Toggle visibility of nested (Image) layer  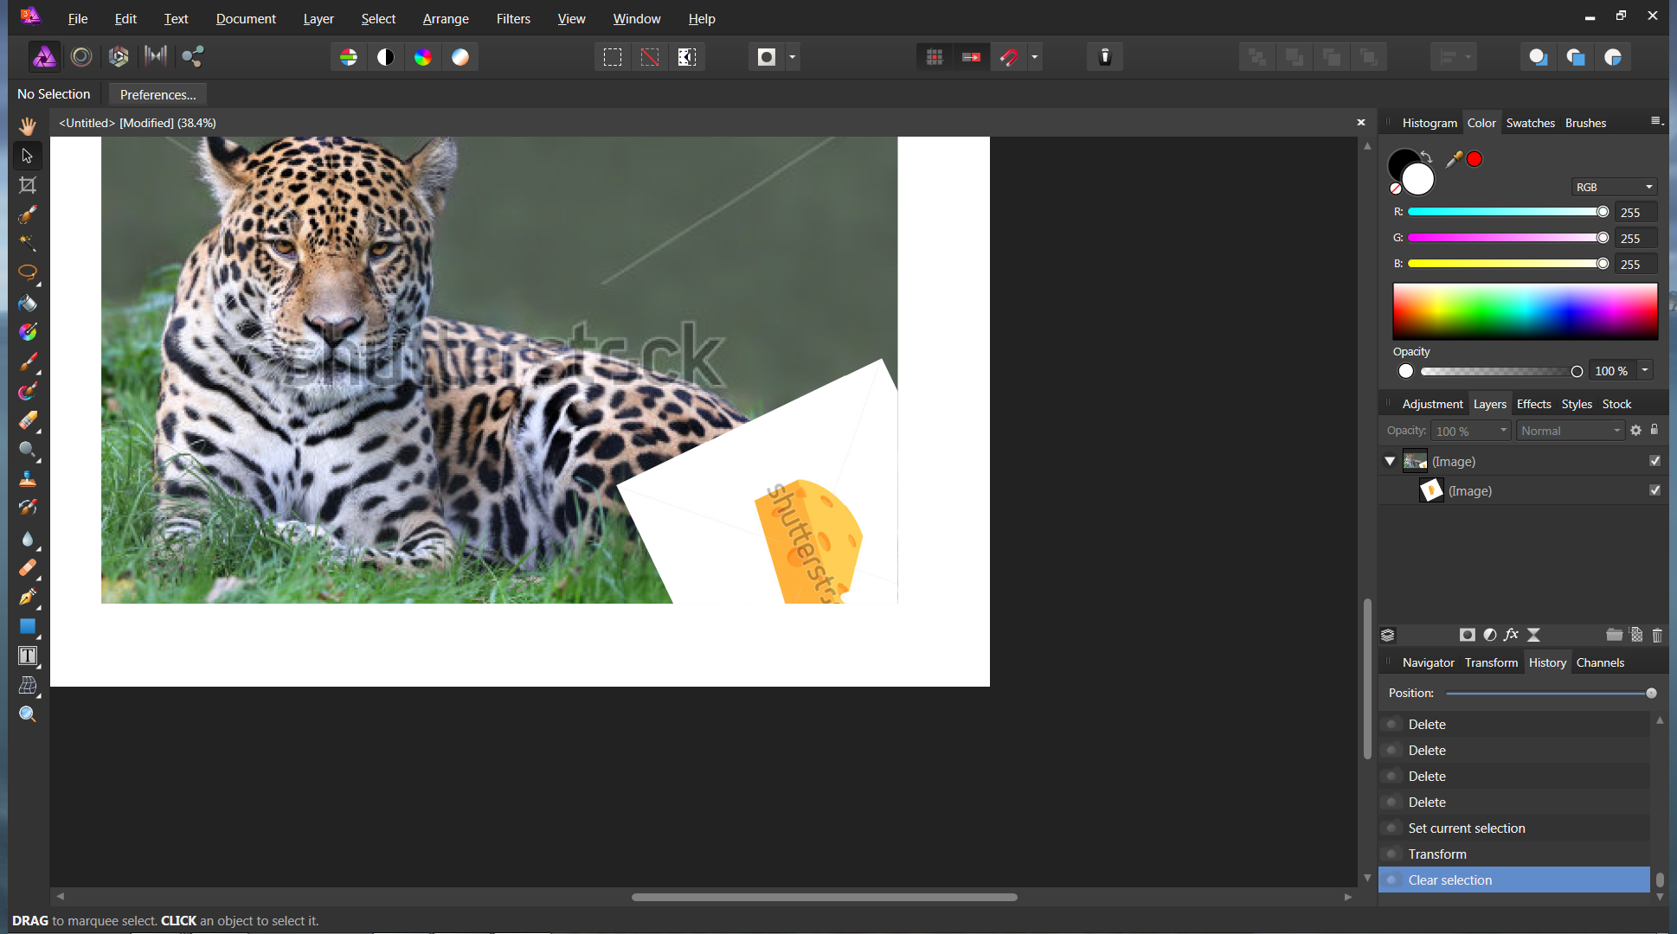pos(1655,490)
